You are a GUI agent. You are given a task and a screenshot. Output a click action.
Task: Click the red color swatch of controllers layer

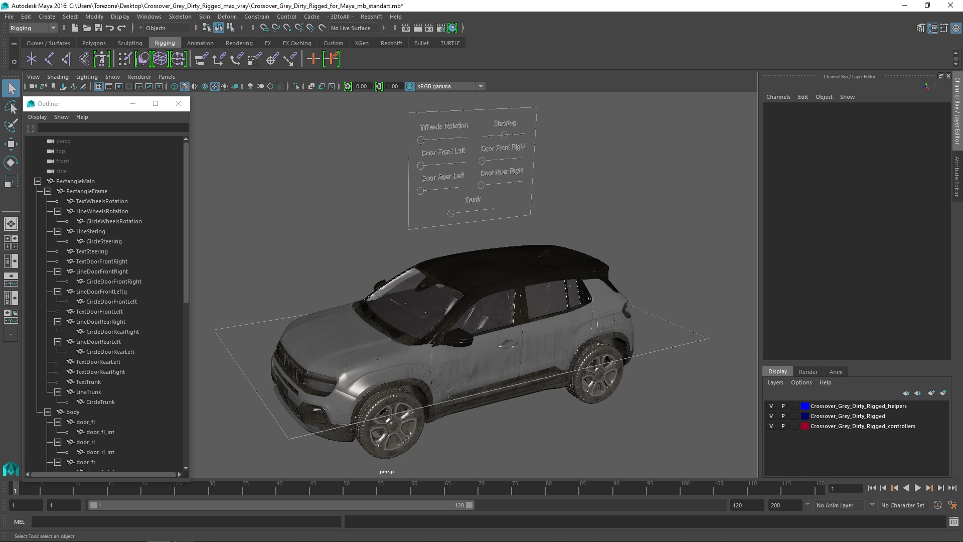(805, 426)
